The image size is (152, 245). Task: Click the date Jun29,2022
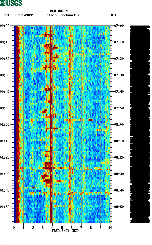pos(23,15)
